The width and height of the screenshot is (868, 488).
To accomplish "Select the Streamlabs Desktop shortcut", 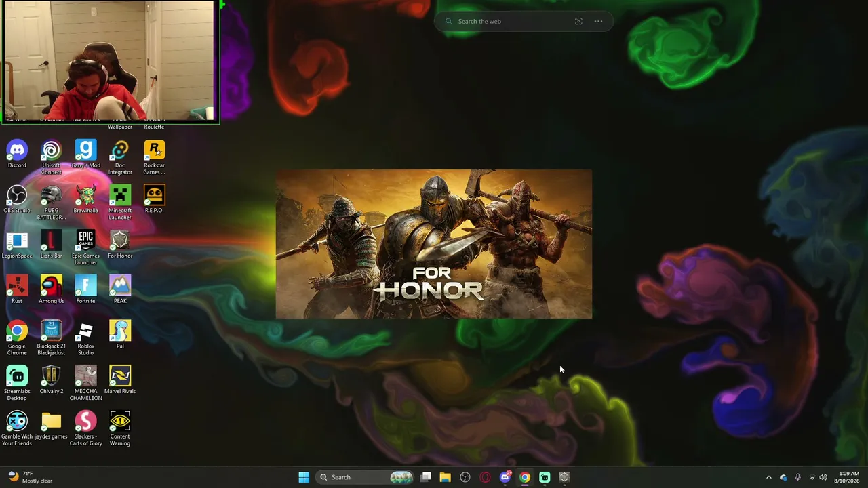I will point(17,384).
